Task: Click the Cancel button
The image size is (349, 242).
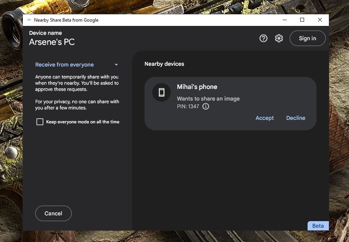Action: [53, 213]
